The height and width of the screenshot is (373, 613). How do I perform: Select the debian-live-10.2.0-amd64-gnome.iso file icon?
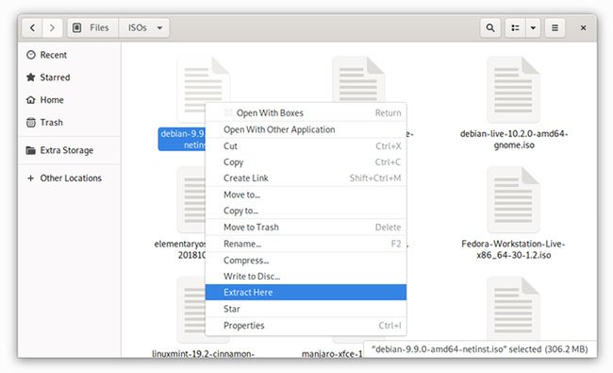click(x=513, y=90)
